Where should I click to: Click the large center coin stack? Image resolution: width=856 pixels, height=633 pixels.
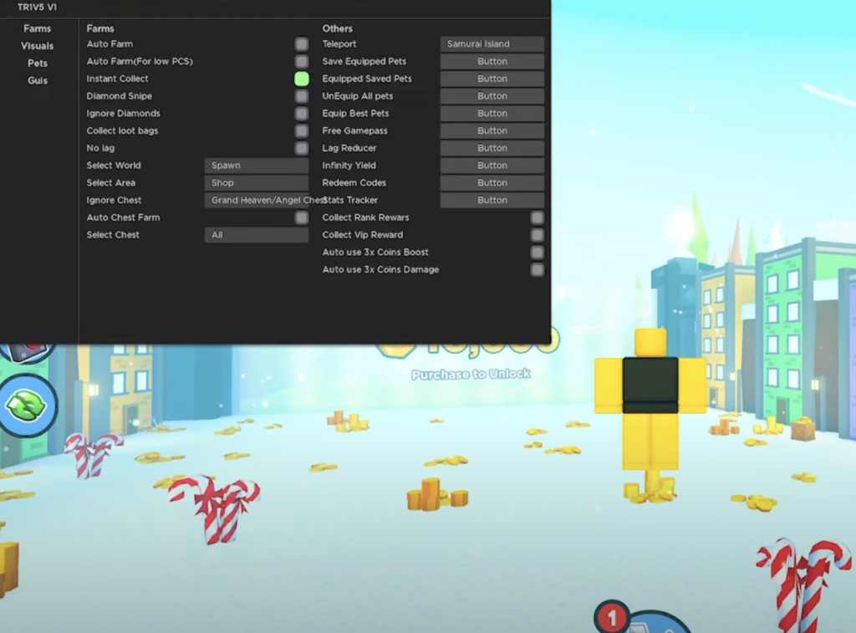(x=436, y=495)
